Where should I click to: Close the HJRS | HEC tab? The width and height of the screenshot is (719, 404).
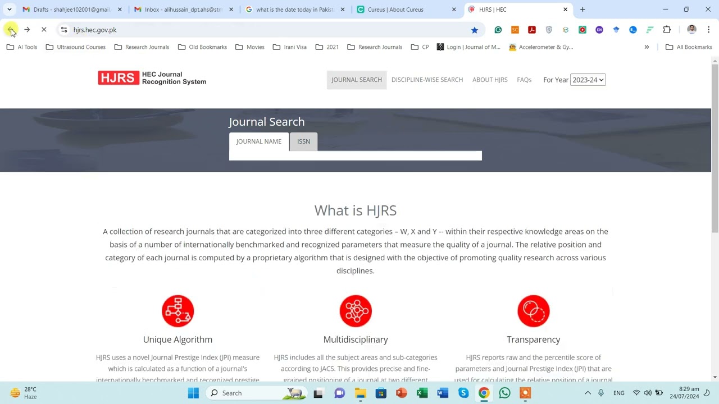click(x=566, y=10)
